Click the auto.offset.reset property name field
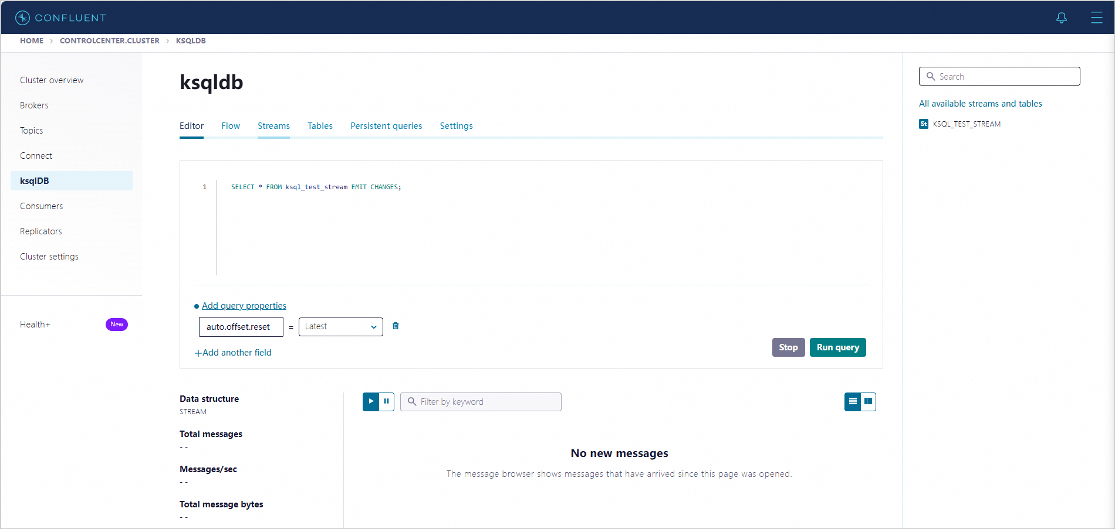Image resolution: width=1115 pixels, height=529 pixels. tap(241, 327)
